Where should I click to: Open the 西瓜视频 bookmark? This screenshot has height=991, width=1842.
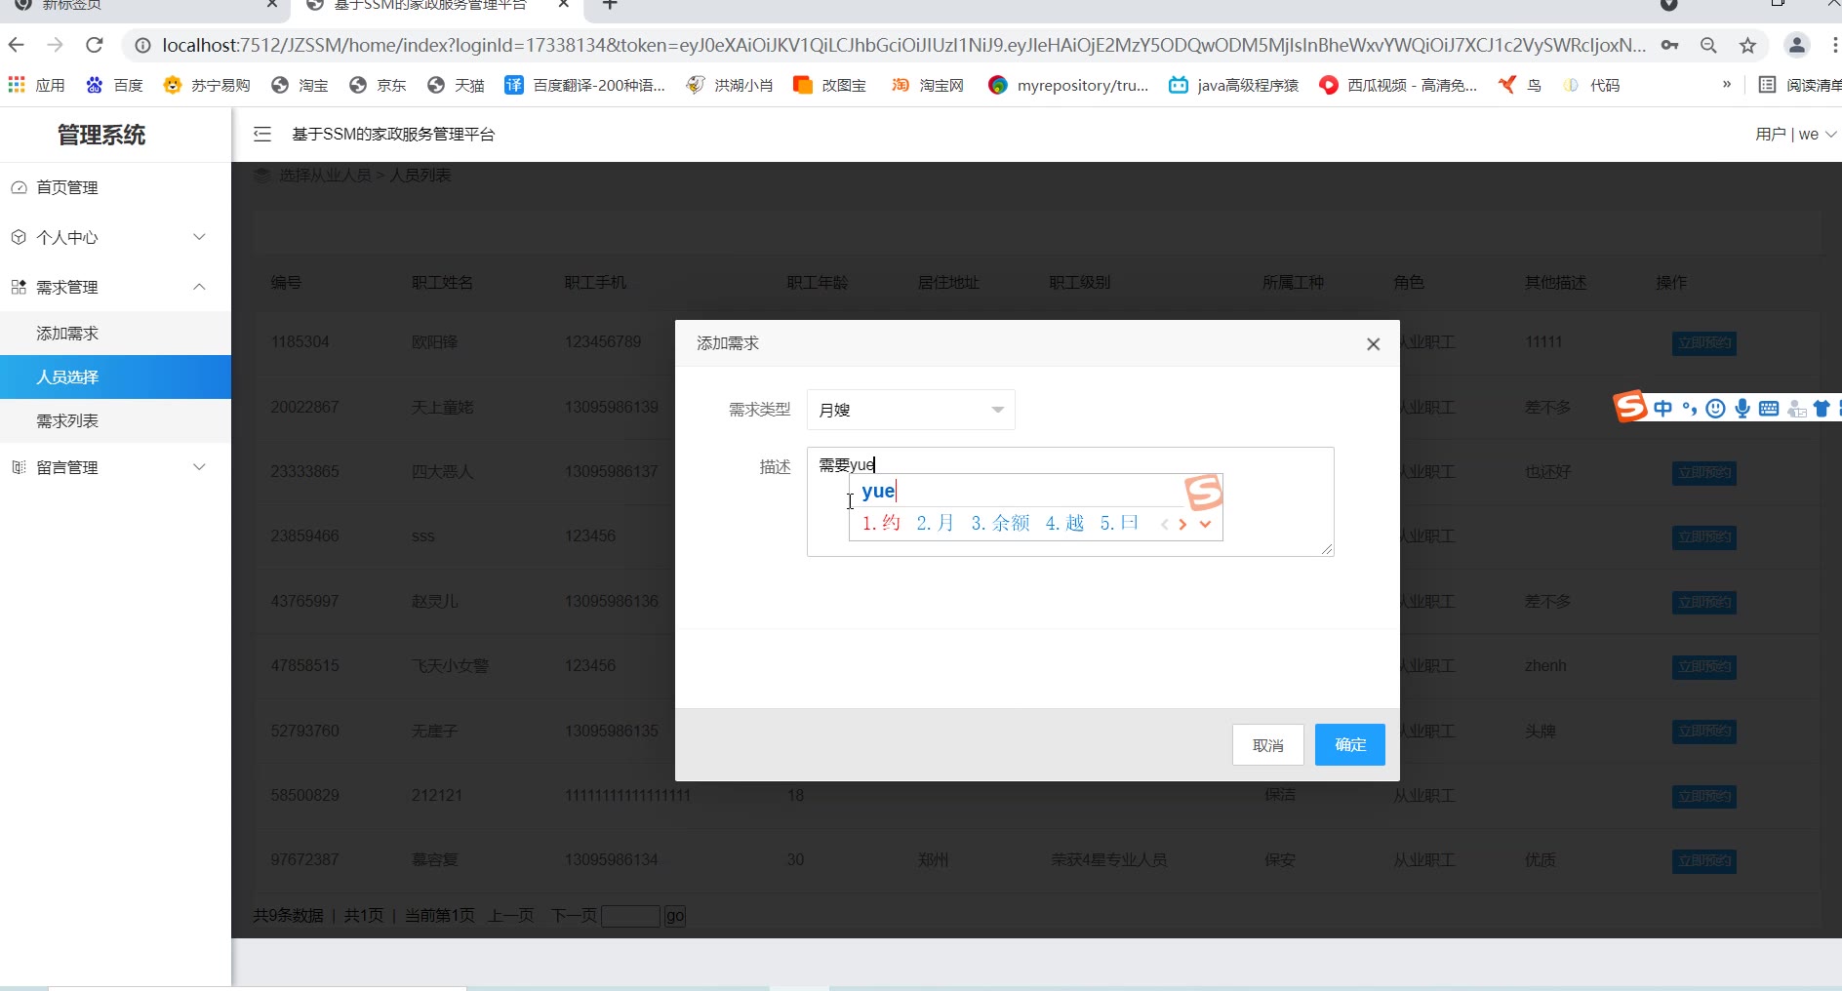tap(1398, 85)
